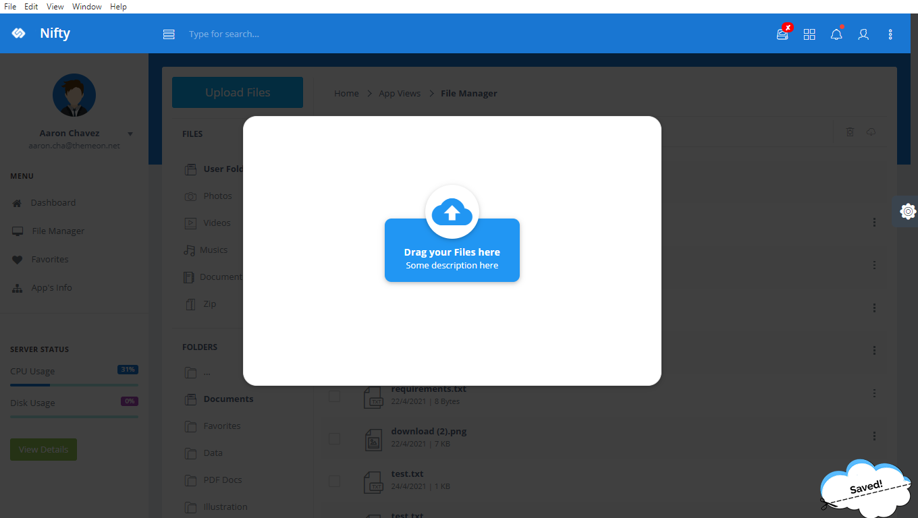Click the Drag your Files here drop zone

[x=452, y=250]
